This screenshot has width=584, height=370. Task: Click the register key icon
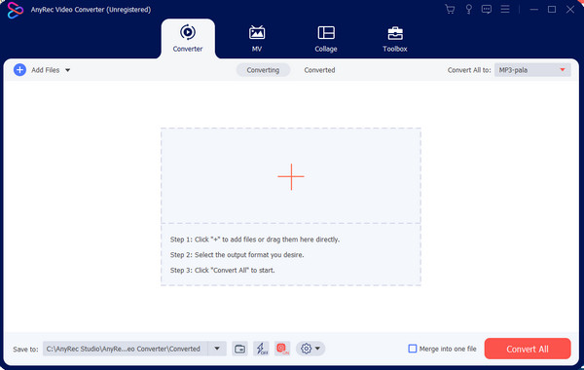pos(468,9)
